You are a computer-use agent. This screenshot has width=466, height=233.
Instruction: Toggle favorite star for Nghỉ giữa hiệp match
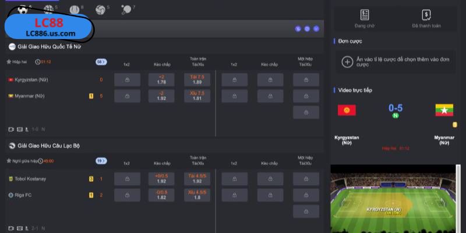(x=9, y=161)
